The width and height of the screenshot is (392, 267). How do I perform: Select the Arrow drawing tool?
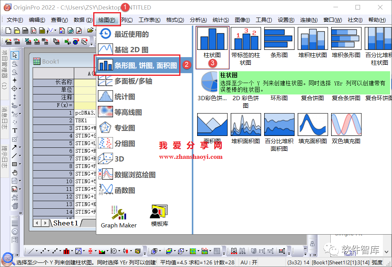pyautogui.click(x=14, y=147)
